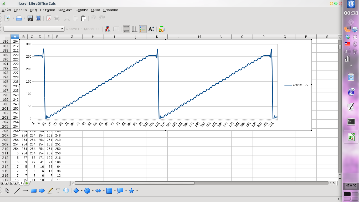Open the Вставка menu

point(48,10)
